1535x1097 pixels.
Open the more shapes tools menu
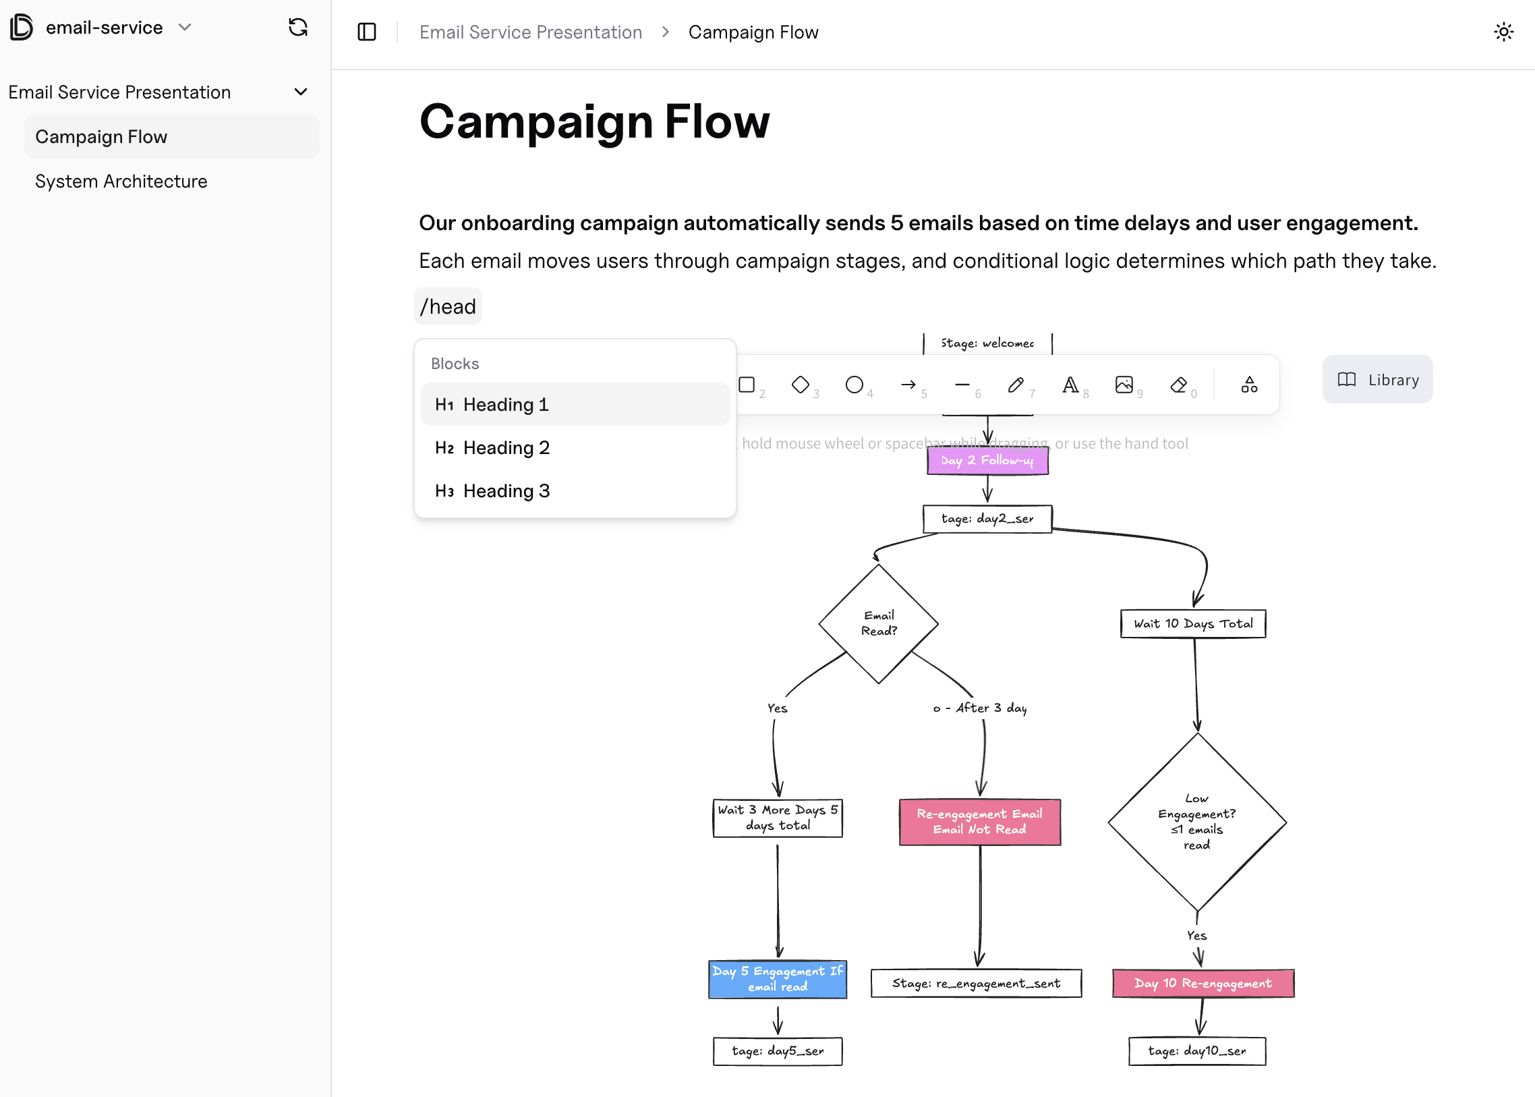point(1249,385)
